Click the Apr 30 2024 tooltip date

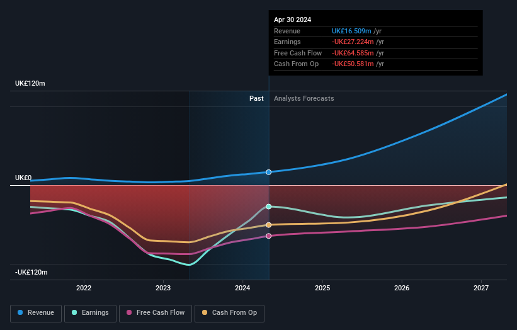click(292, 20)
